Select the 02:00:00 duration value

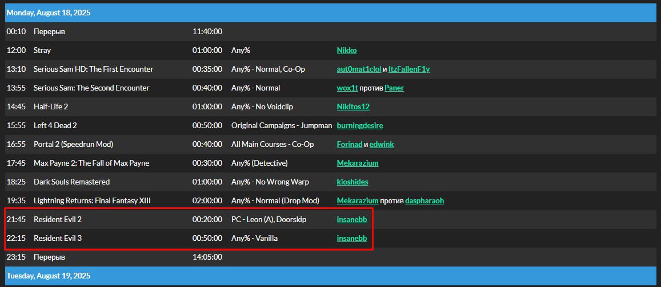[x=207, y=201]
